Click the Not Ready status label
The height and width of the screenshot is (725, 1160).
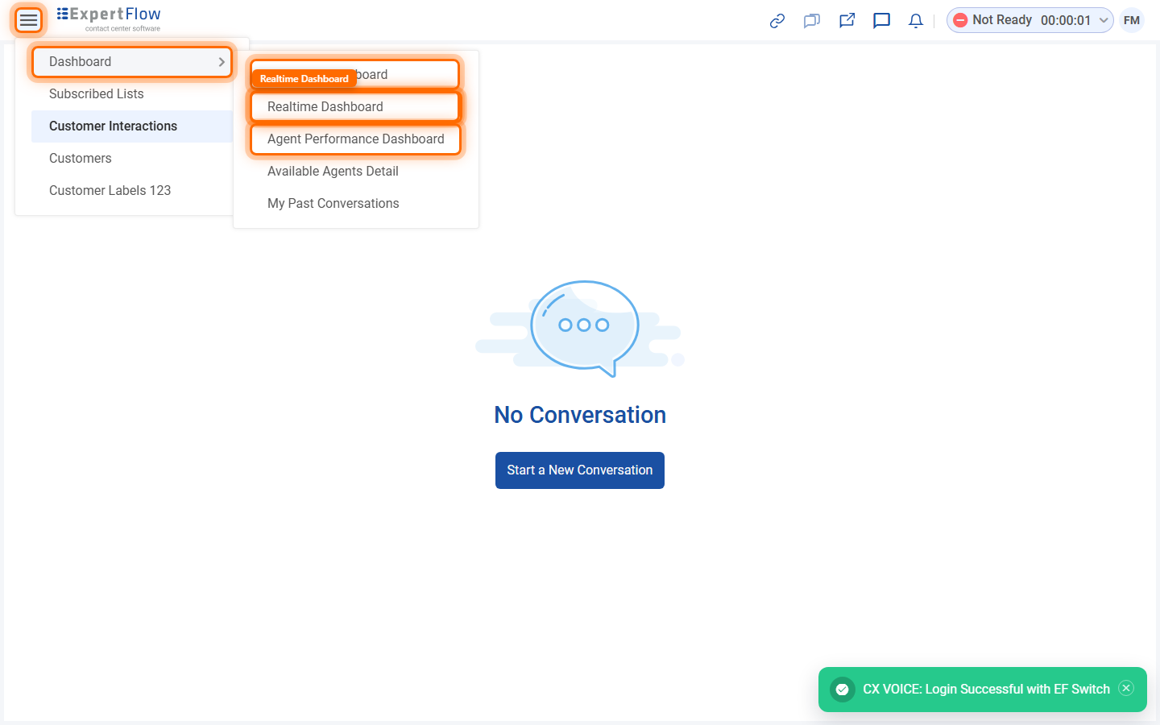click(1002, 20)
